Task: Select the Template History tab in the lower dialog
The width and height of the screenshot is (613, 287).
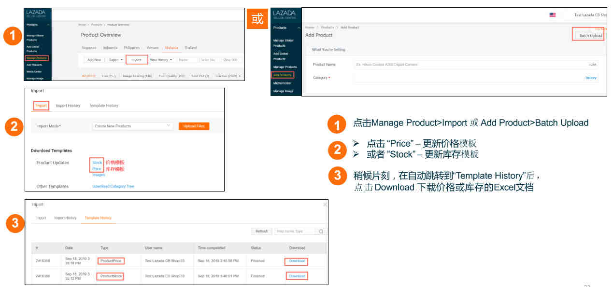Action: pos(98,218)
